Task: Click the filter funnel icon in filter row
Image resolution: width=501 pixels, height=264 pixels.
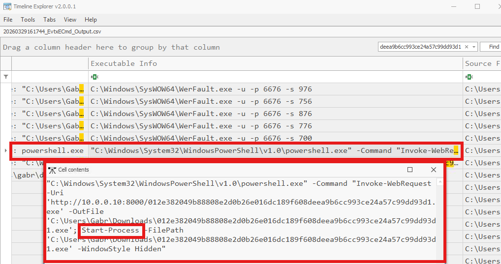Action: (x=6, y=77)
